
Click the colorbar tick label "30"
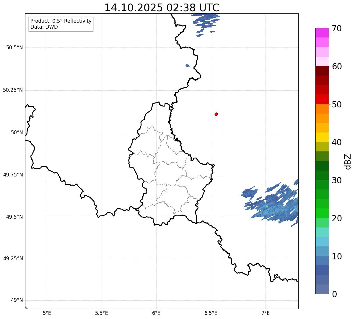tap(336, 180)
